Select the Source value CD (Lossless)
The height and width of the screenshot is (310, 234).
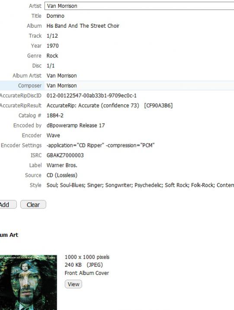(x=62, y=175)
